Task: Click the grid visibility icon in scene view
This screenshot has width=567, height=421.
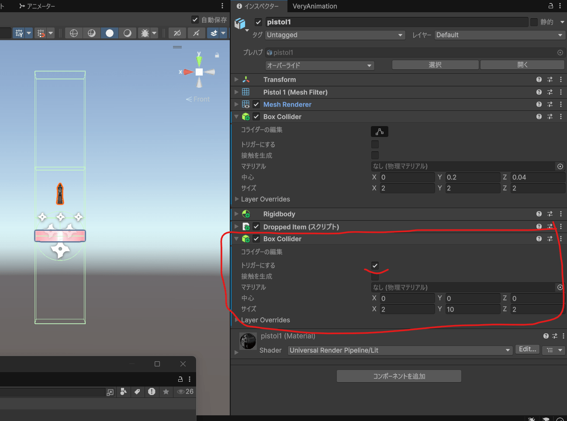Action: (x=20, y=33)
